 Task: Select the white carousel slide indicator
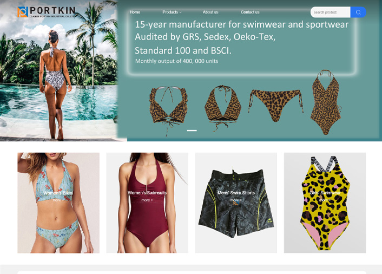[192, 131]
